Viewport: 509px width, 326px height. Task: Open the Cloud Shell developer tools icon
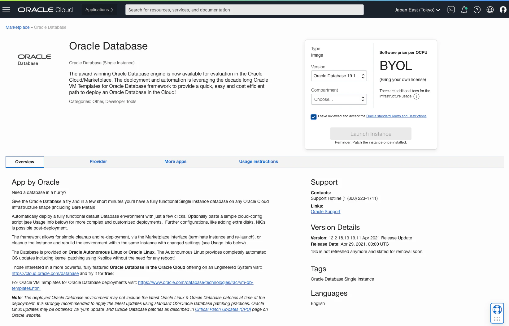[x=451, y=10]
